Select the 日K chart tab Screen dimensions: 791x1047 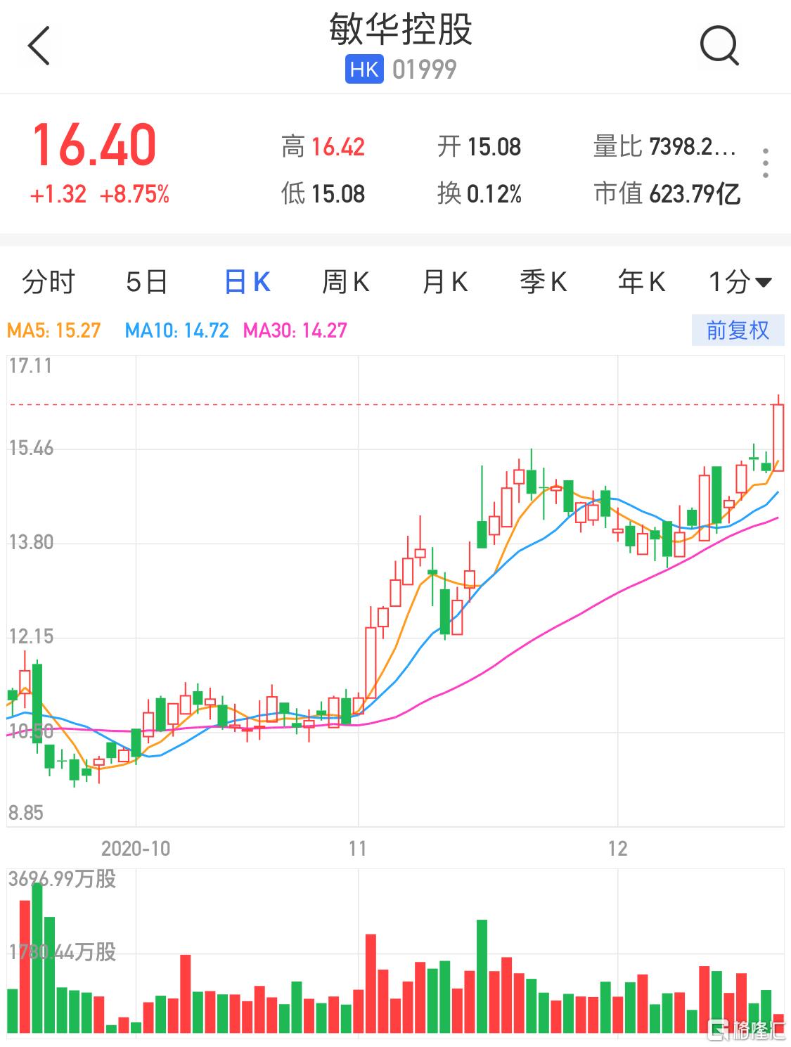(x=247, y=282)
